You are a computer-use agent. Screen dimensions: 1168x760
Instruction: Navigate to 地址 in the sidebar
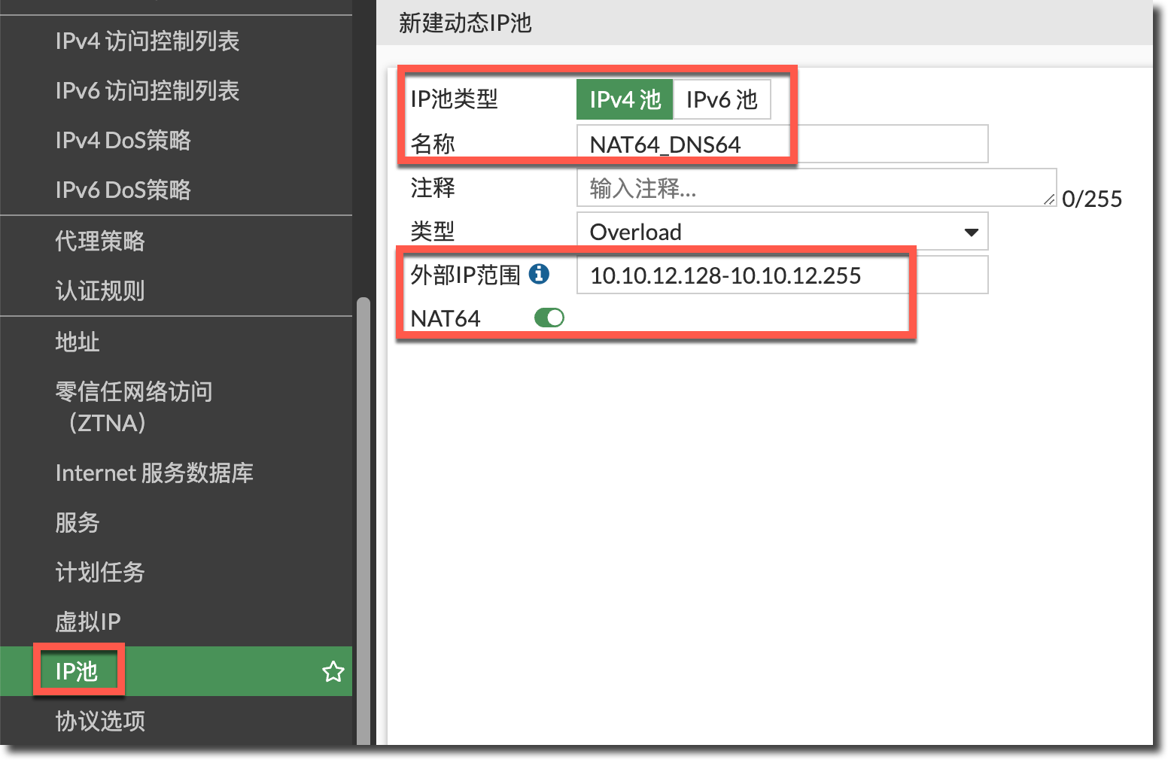pyautogui.click(x=77, y=342)
